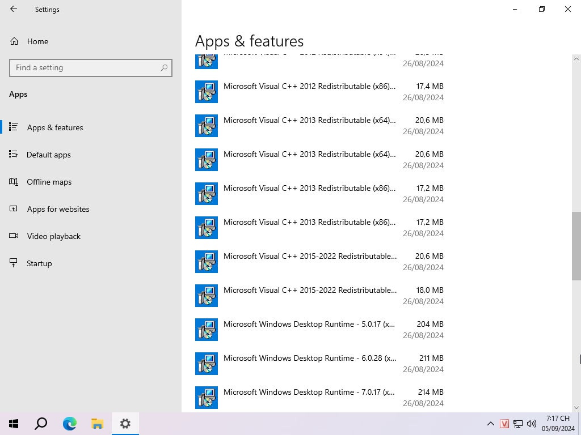Open Windows Start menu
Viewport: 581px width, 435px height.
[x=14, y=423]
